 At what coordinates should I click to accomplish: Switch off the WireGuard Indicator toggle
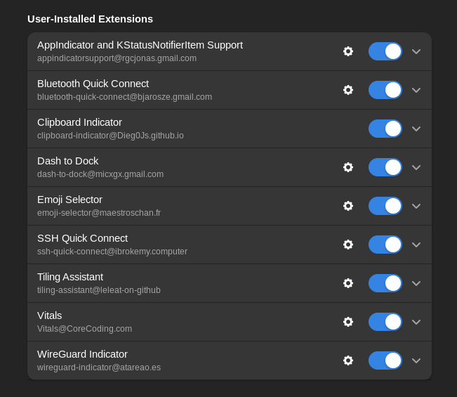click(x=385, y=360)
